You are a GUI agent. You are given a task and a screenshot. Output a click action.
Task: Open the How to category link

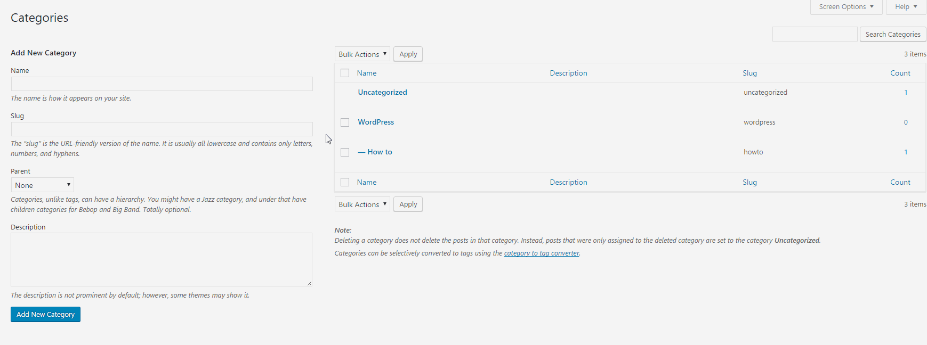tap(379, 152)
